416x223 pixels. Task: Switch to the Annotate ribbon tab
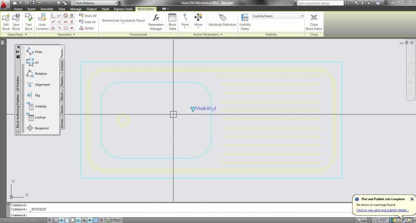[47, 9]
